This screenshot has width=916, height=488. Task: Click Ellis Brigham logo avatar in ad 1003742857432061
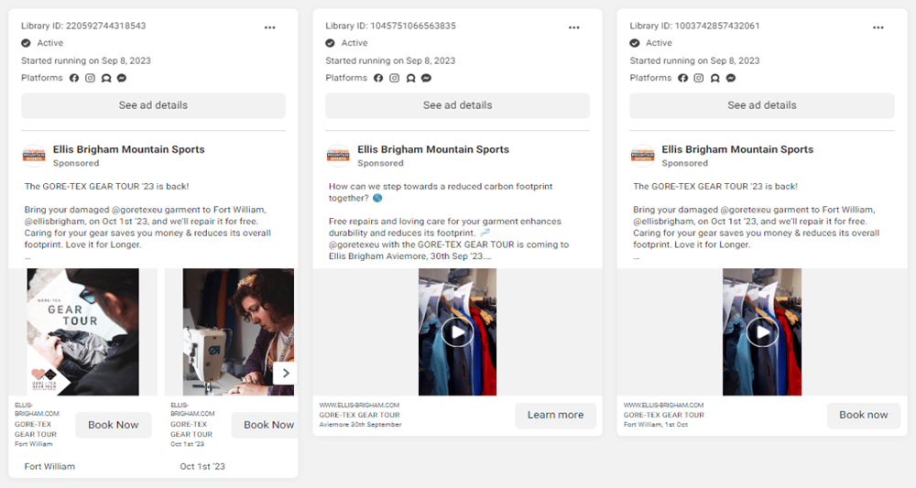point(643,156)
